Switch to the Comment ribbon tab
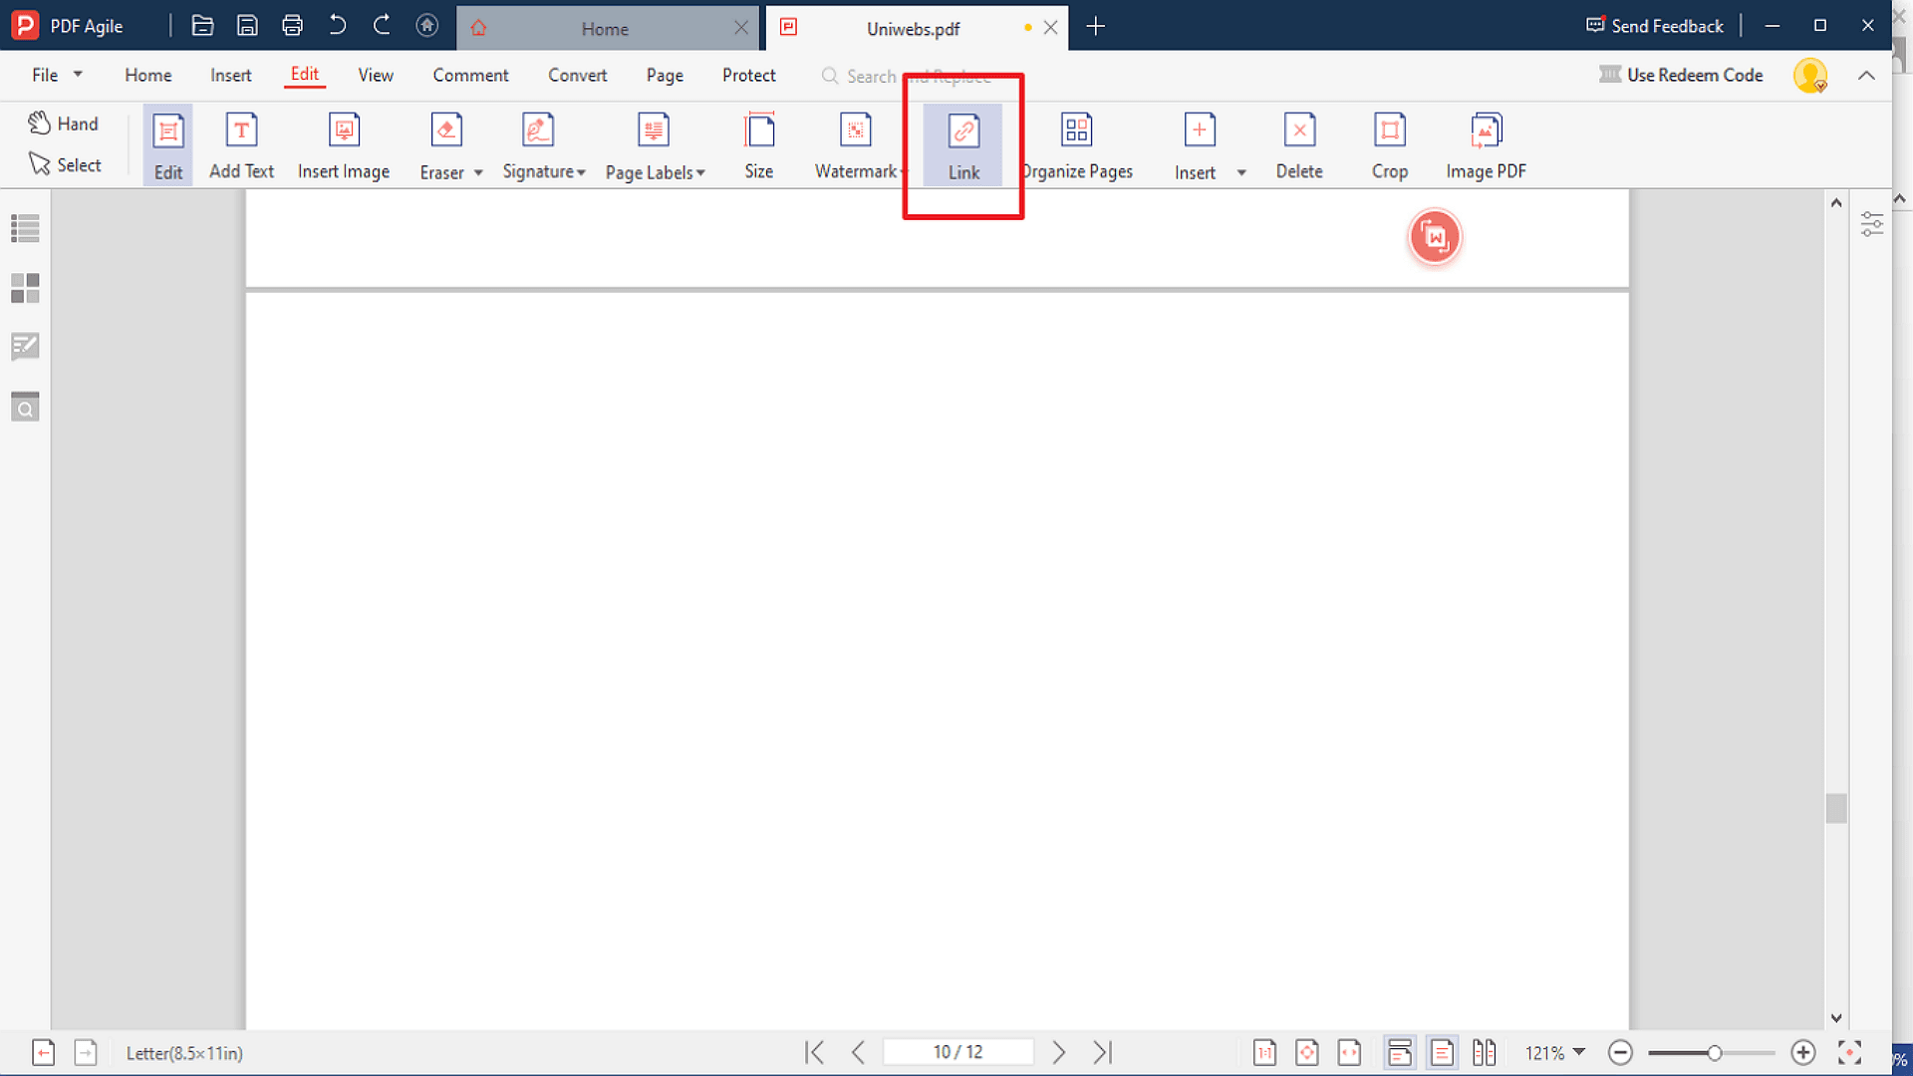This screenshot has height=1076, width=1913. (470, 75)
